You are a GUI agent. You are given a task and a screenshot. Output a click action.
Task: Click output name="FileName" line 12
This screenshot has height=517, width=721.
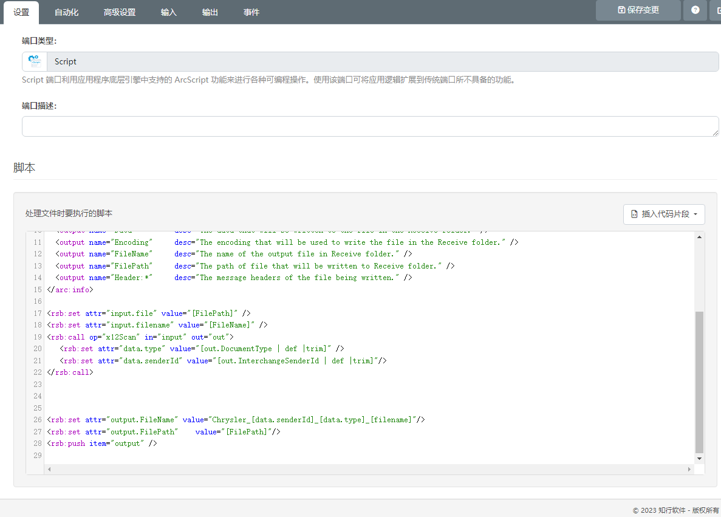point(234,254)
